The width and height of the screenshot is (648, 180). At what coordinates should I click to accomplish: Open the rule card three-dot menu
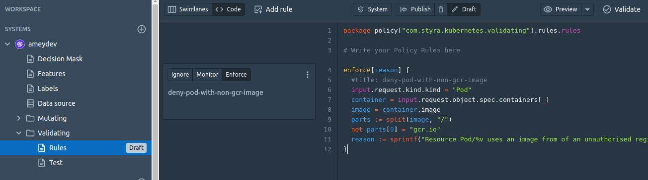tap(307, 75)
